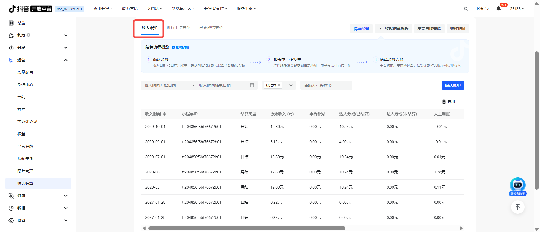
Task: Open the notifications bell icon
Action: 498,9
